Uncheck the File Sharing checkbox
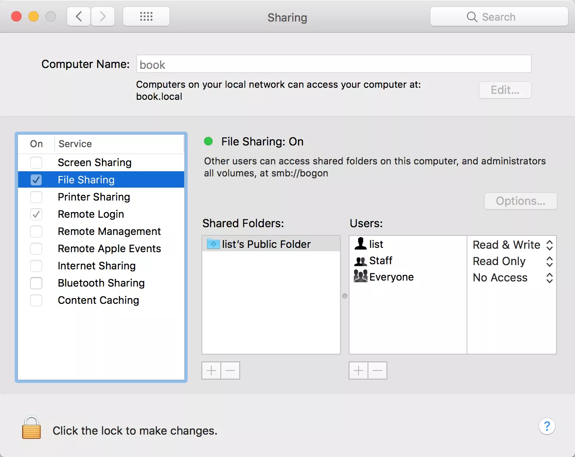The width and height of the screenshot is (575, 457). tap(36, 180)
